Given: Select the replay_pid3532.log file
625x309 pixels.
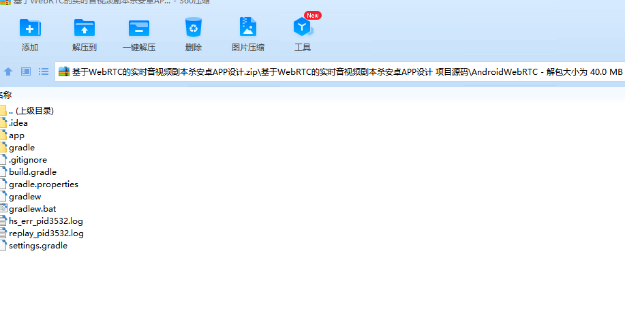Looking at the screenshot, I should coord(42,233).
